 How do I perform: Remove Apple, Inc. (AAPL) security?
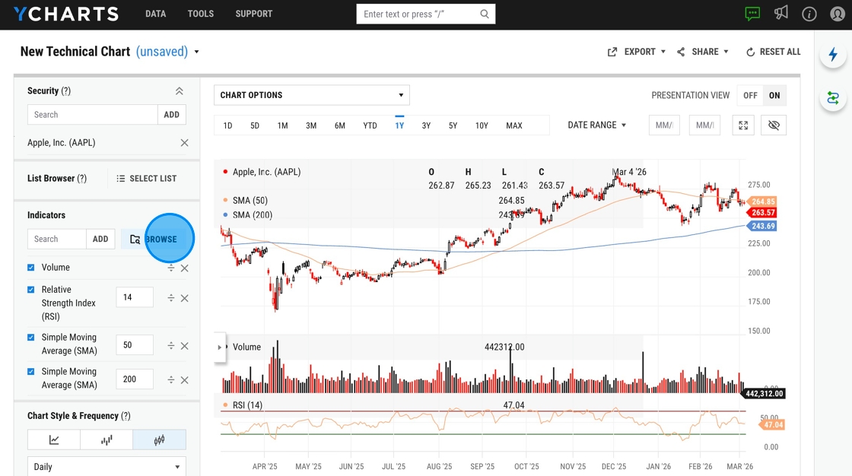(x=185, y=143)
